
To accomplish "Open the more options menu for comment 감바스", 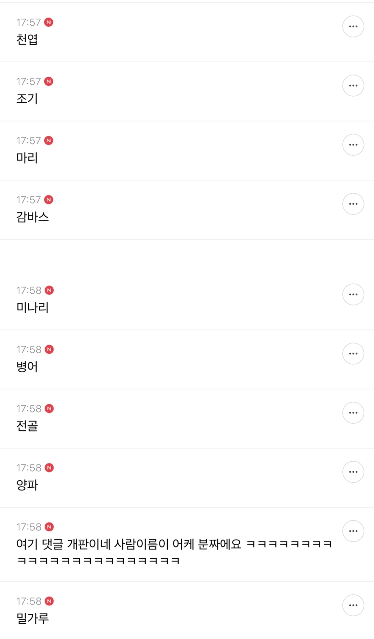I will click(x=353, y=204).
